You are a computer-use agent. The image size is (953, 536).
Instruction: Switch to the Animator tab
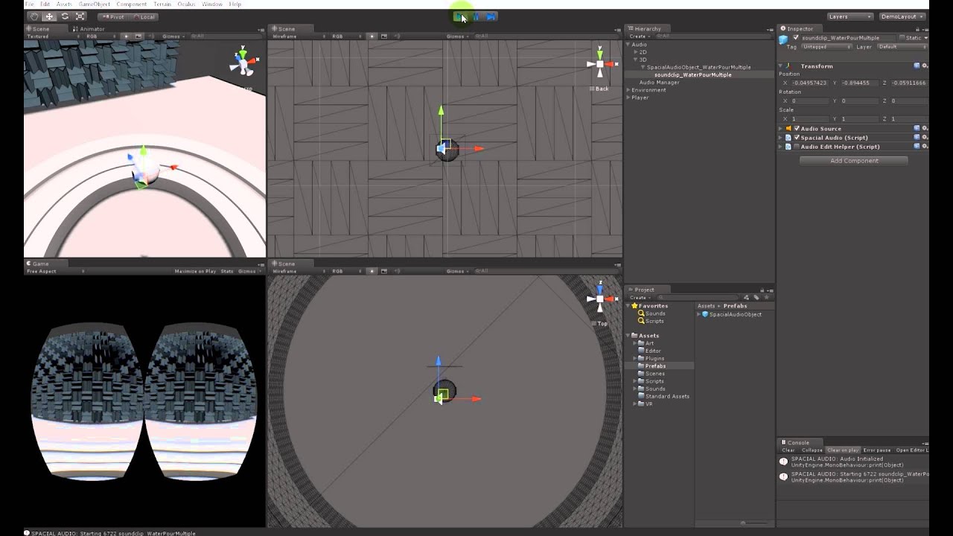[x=89, y=29]
